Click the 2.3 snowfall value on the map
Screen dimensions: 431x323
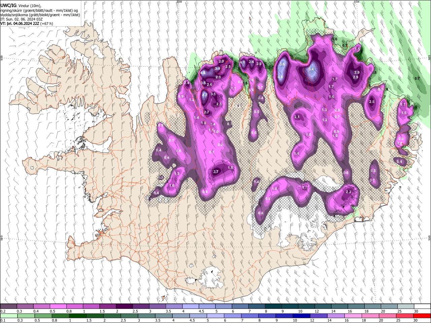point(219,104)
